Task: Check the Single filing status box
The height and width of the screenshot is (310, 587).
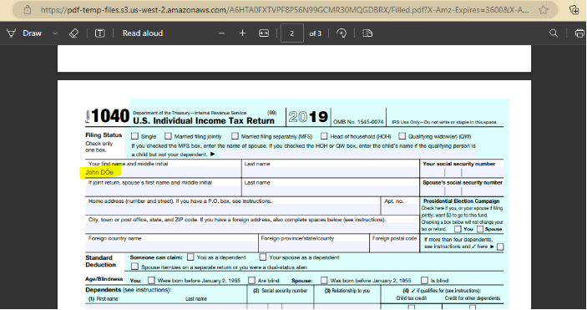Action: 134,136
